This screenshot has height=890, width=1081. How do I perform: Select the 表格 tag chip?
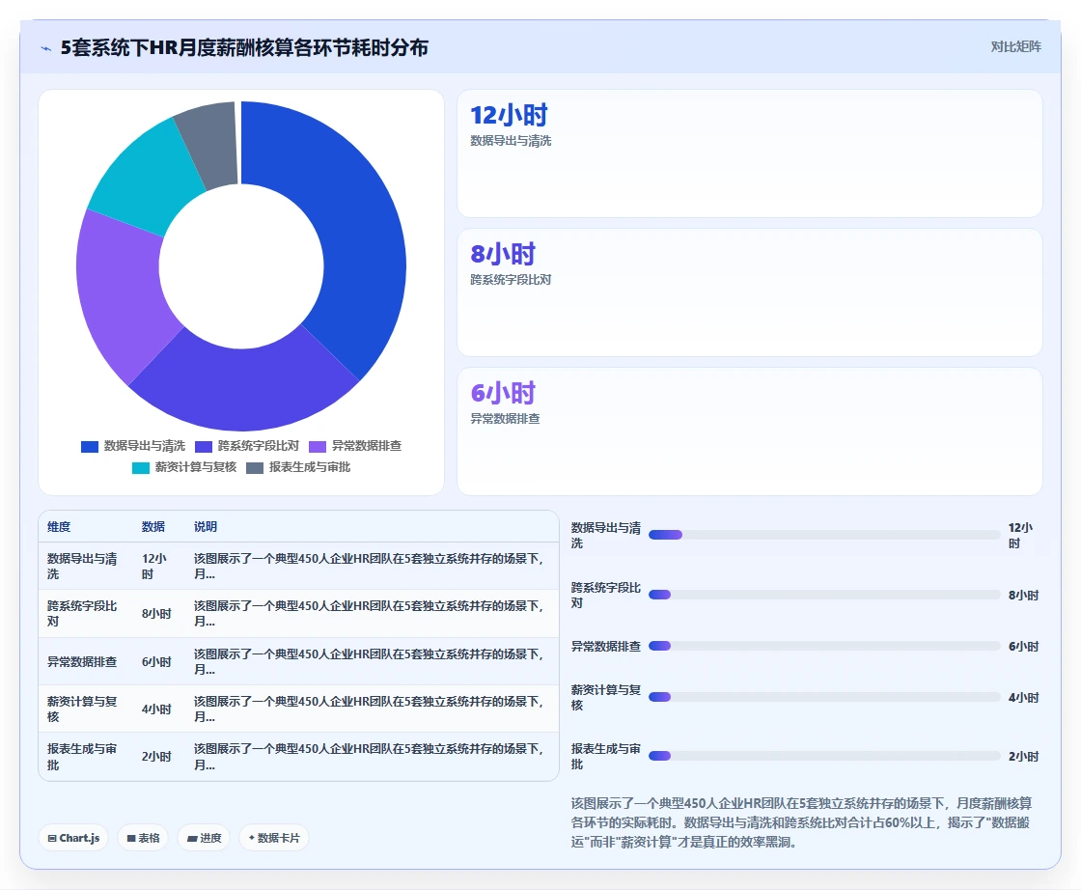pyautogui.click(x=143, y=838)
